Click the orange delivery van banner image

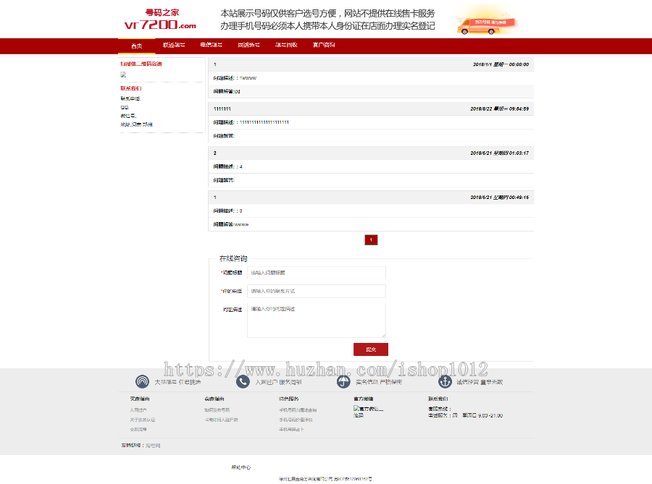(x=487, y=21)
